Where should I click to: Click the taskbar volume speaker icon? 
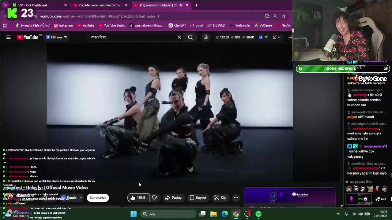tap(360, 214)
